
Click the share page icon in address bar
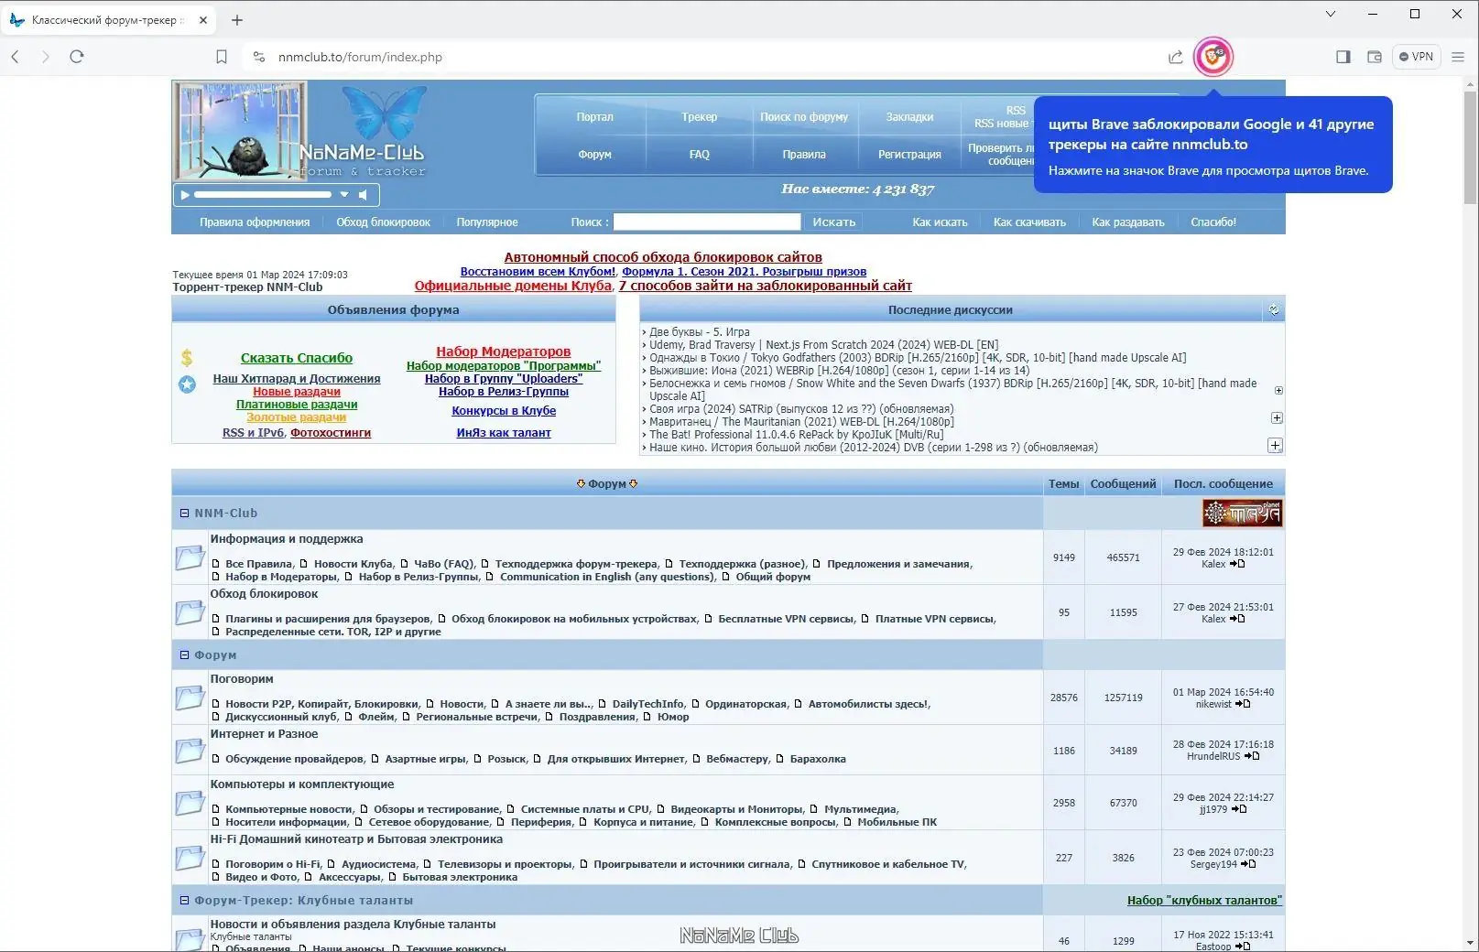click(x=1175, y=57)
